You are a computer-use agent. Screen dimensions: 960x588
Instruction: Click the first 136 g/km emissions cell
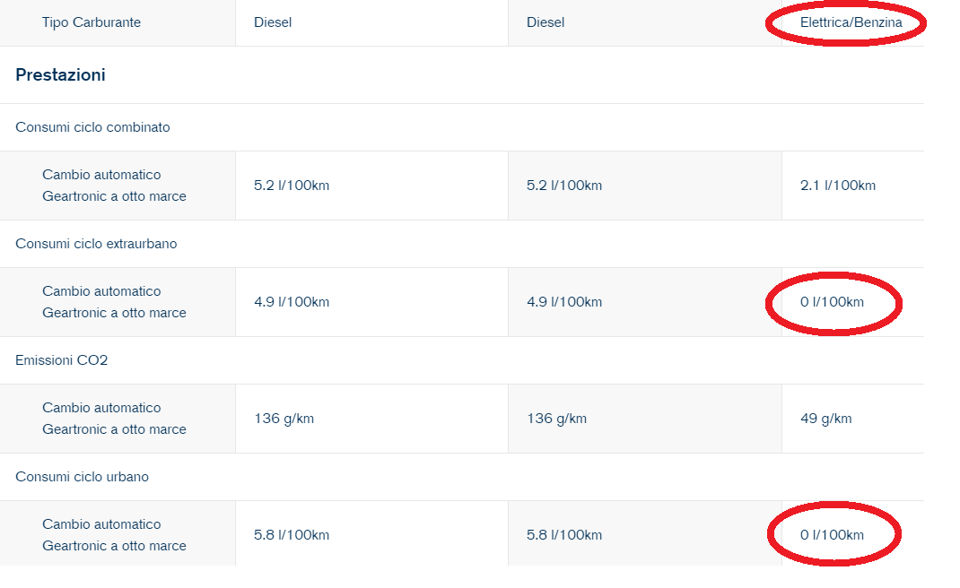point(284,419)
